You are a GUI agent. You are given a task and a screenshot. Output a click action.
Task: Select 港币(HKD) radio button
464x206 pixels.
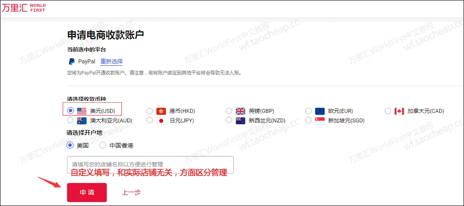[150, 111]
